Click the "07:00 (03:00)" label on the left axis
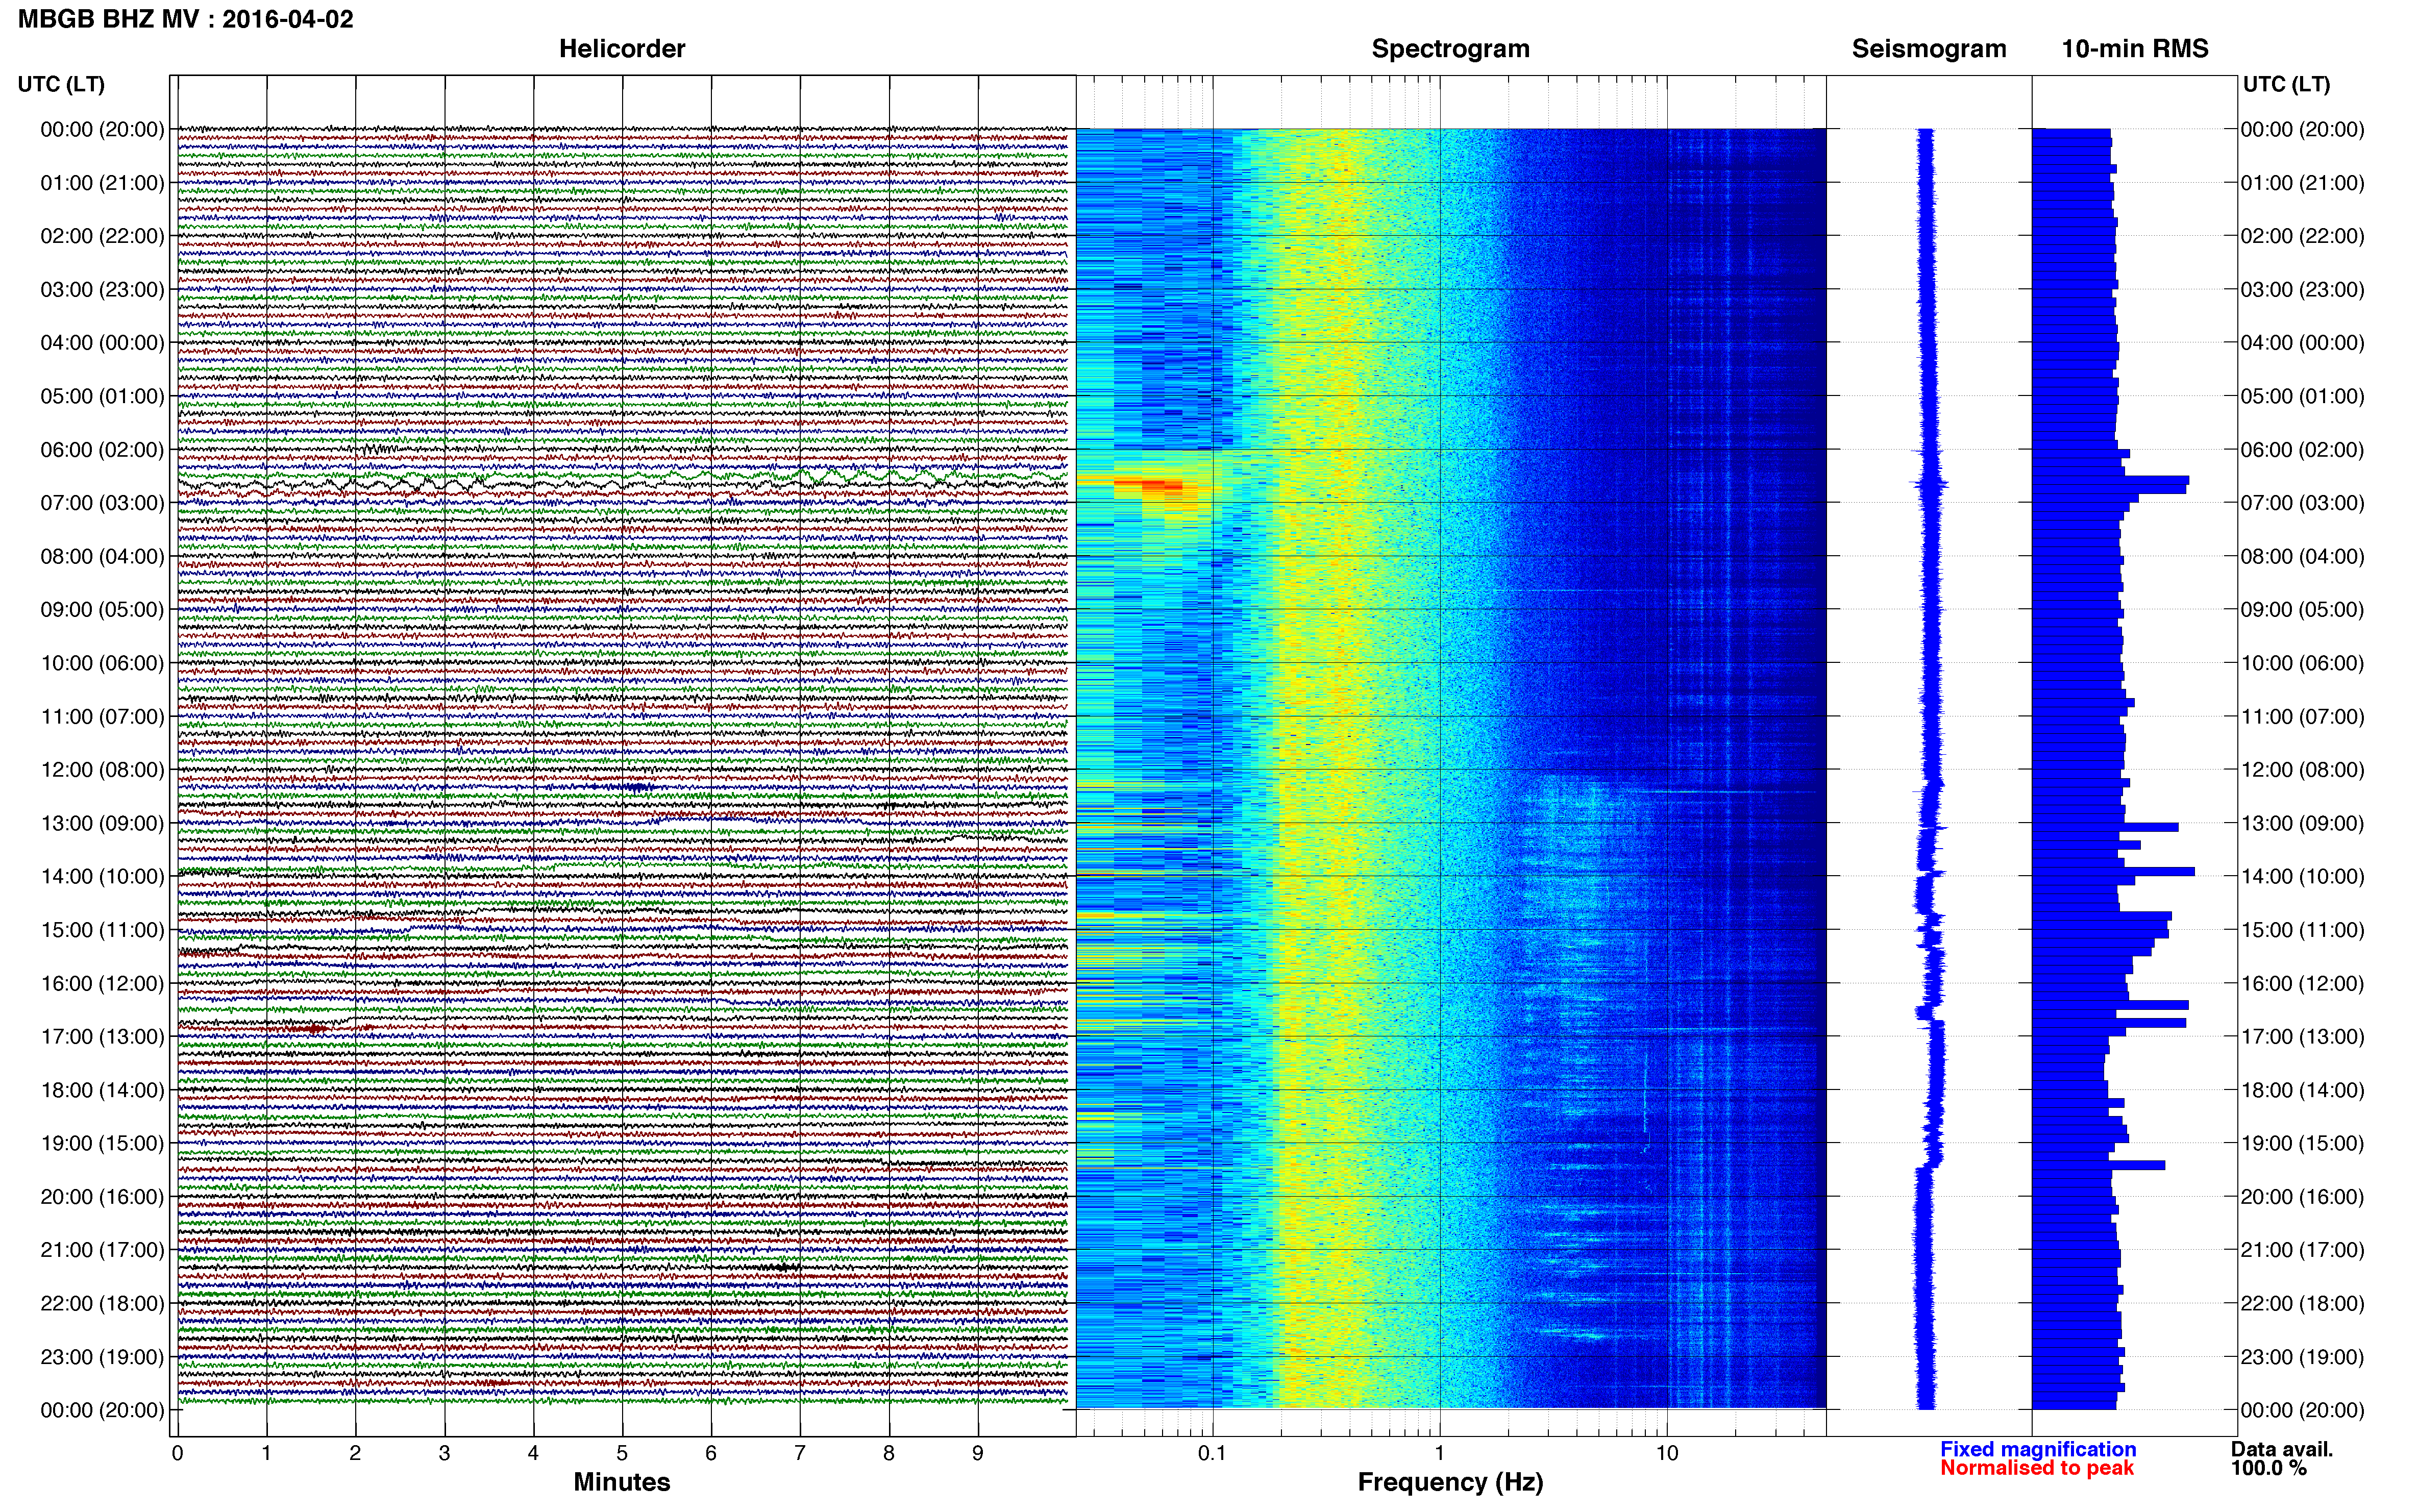The image size is (2419, 1512). coord(102,503)
